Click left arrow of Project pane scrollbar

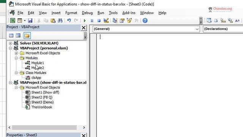(x=9, y=127)
